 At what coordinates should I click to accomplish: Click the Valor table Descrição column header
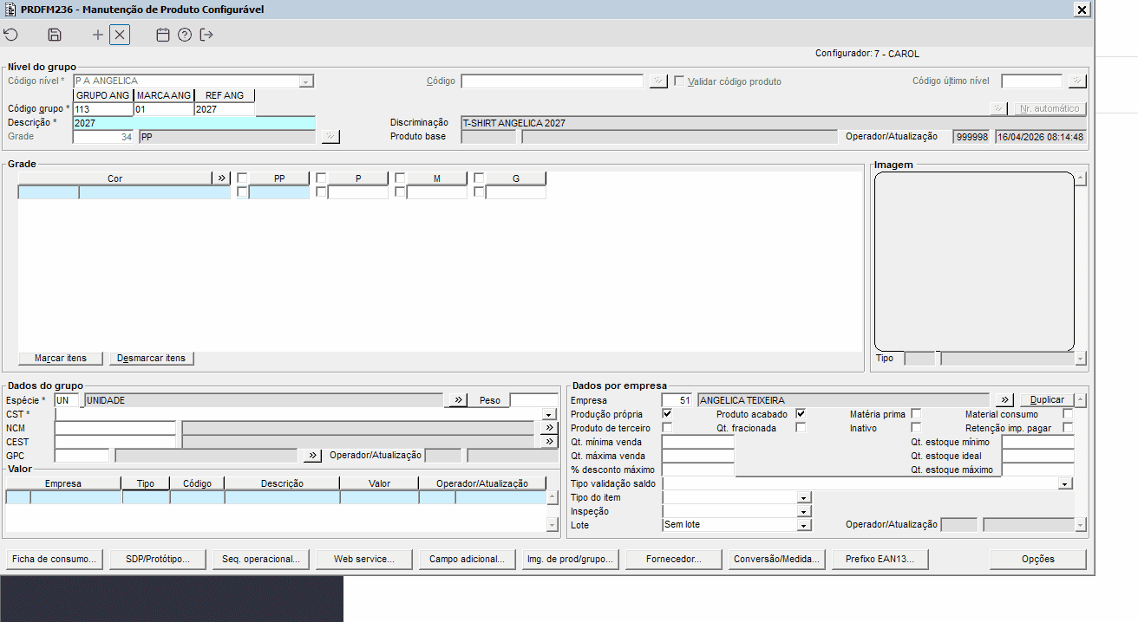(282, 483)
